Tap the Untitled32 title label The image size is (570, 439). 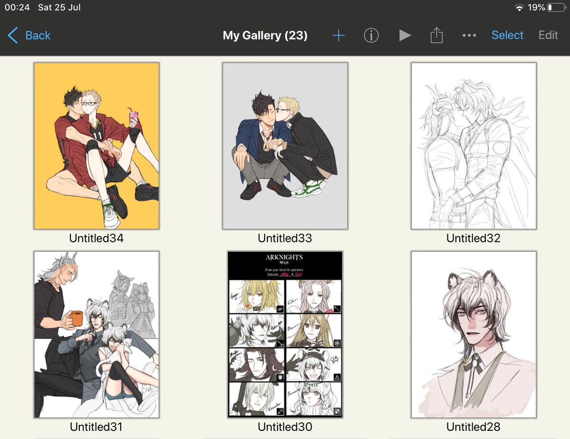tap(474, 238)
